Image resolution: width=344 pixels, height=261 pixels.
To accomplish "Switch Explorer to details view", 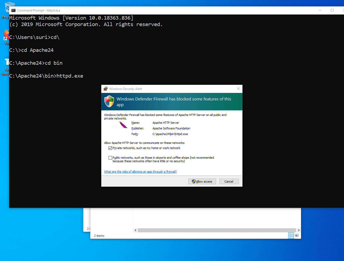I will tap(291, 235).
